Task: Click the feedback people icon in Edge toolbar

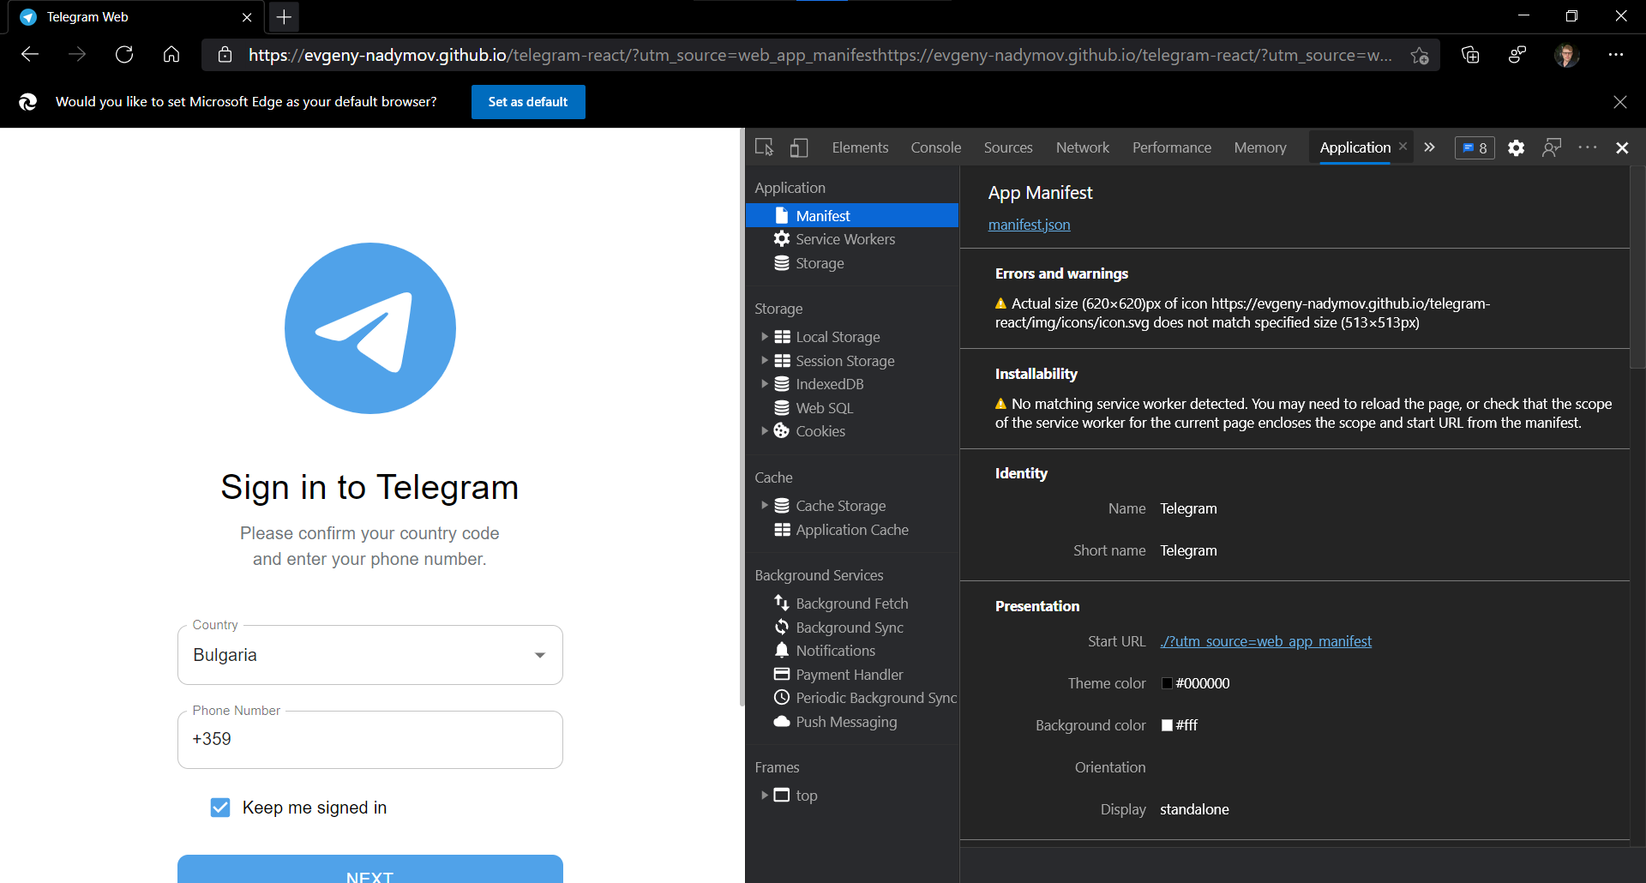Action: 1517,55
